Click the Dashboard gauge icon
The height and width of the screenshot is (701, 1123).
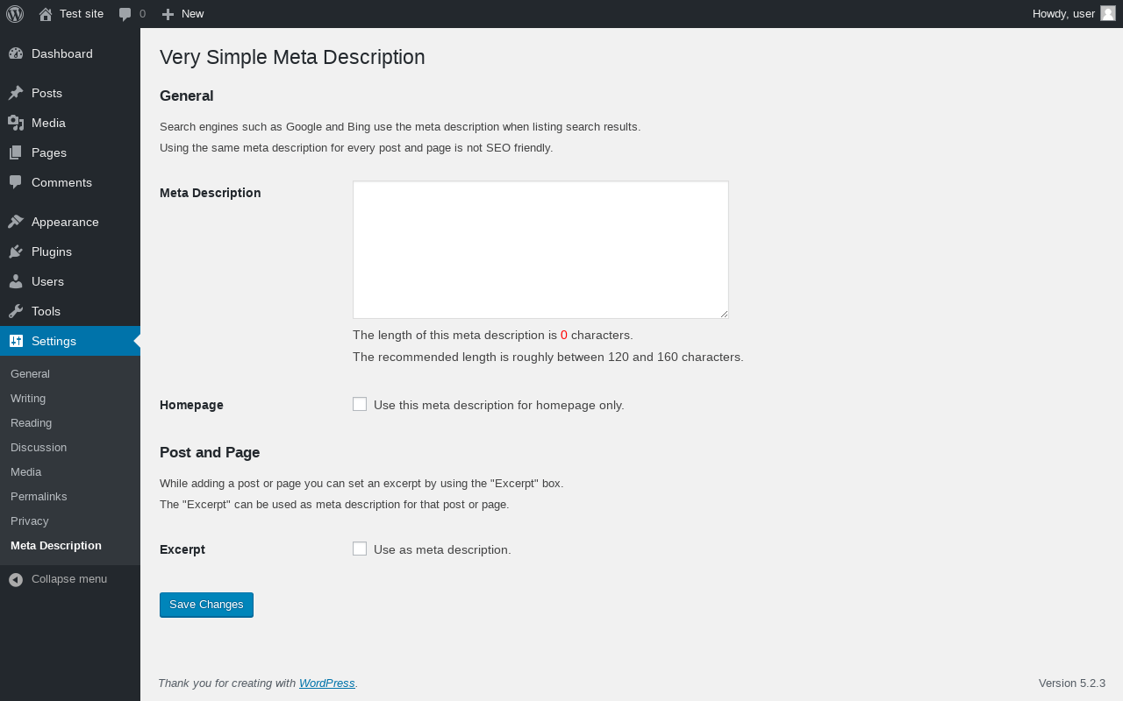16,53
